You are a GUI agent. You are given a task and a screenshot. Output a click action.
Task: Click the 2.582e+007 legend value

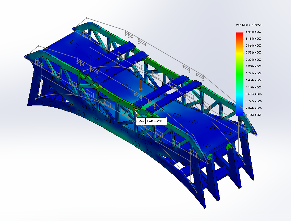point(254,53)
